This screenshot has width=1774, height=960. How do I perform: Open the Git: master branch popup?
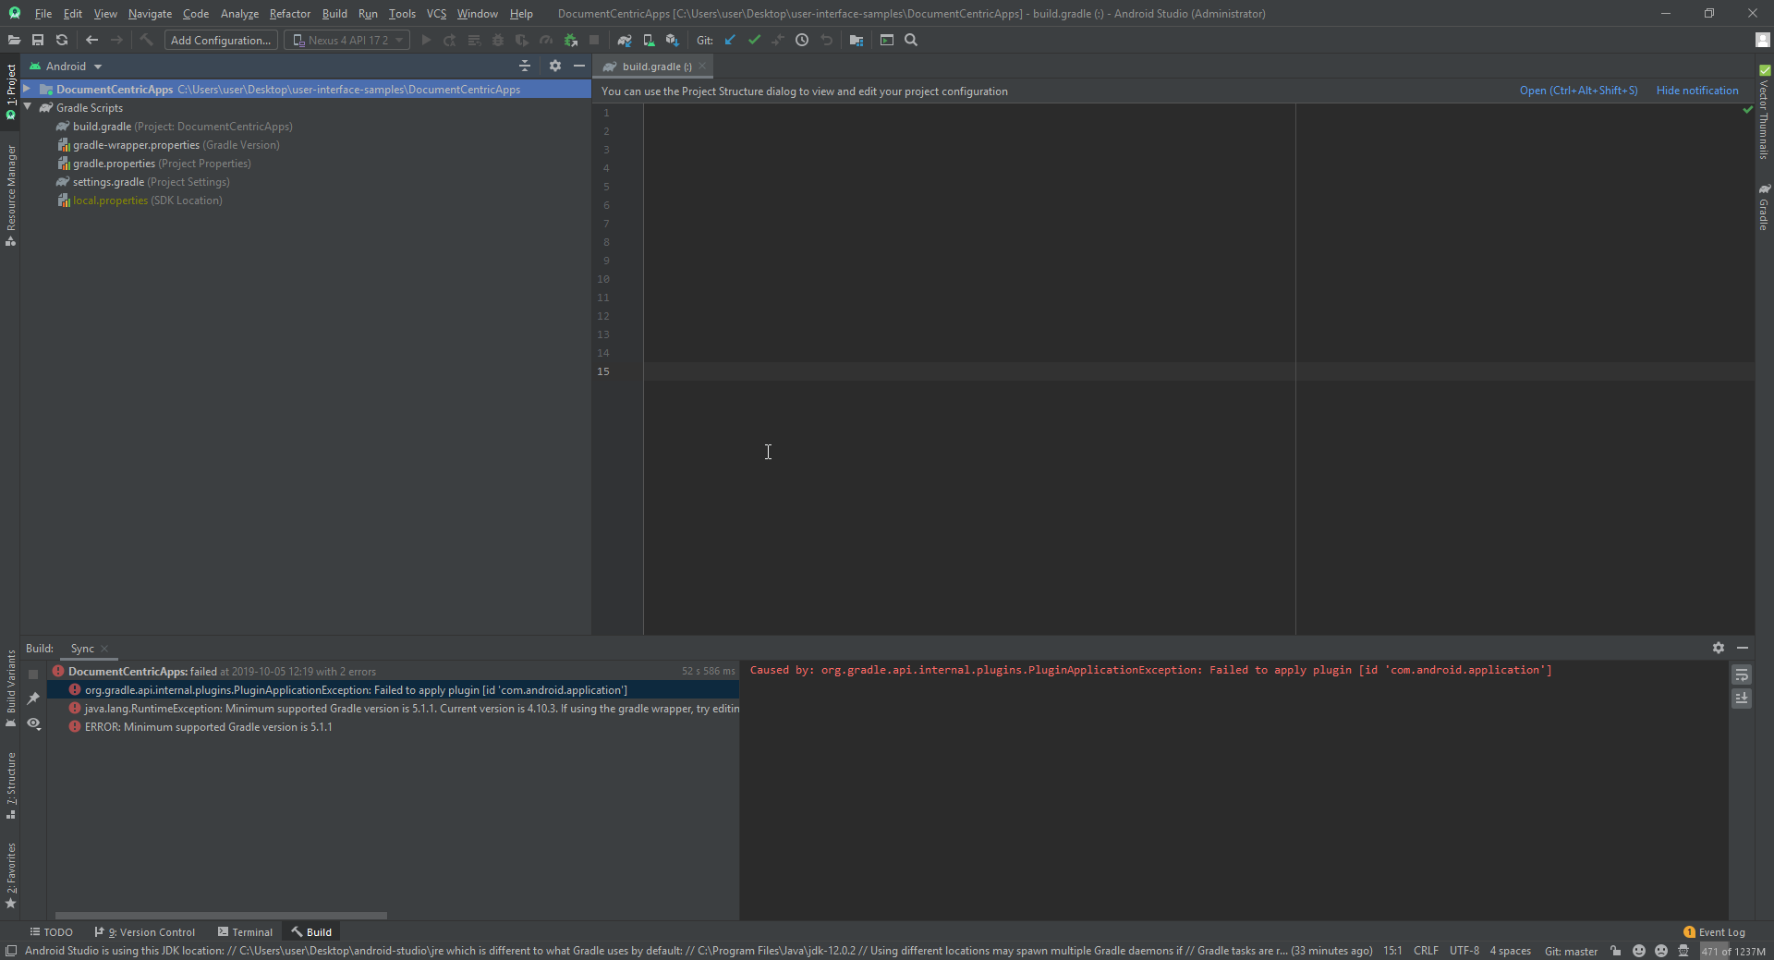click(1571, 951)
